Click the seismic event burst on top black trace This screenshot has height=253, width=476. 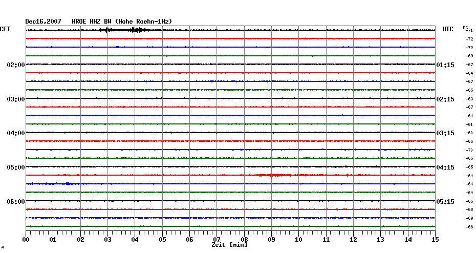coord(124,30)
